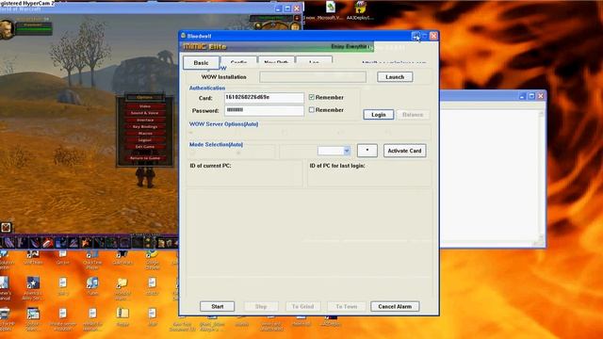The width and height of the screenshot is (603, 339).
Task: Select Sound & Voice in WoW menu
Action: (145, 113)
